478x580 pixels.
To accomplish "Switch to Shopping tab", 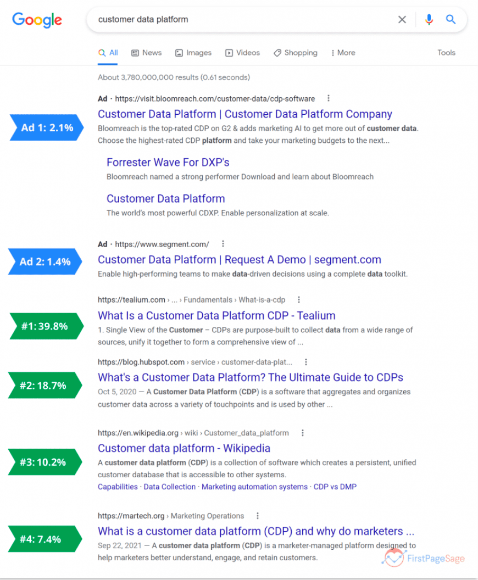I will (295, 53).
